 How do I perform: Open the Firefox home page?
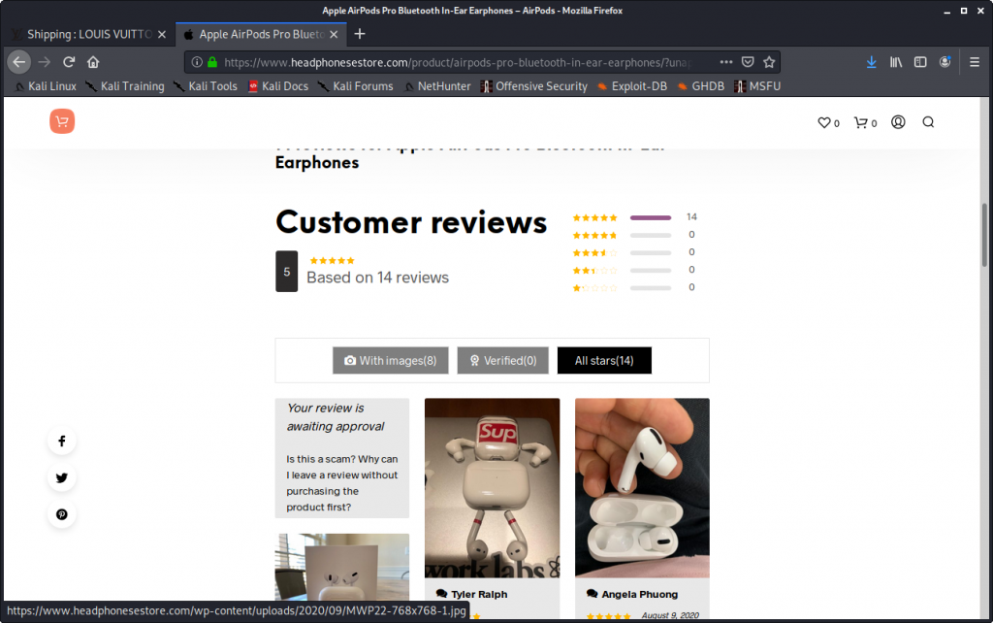93,62
